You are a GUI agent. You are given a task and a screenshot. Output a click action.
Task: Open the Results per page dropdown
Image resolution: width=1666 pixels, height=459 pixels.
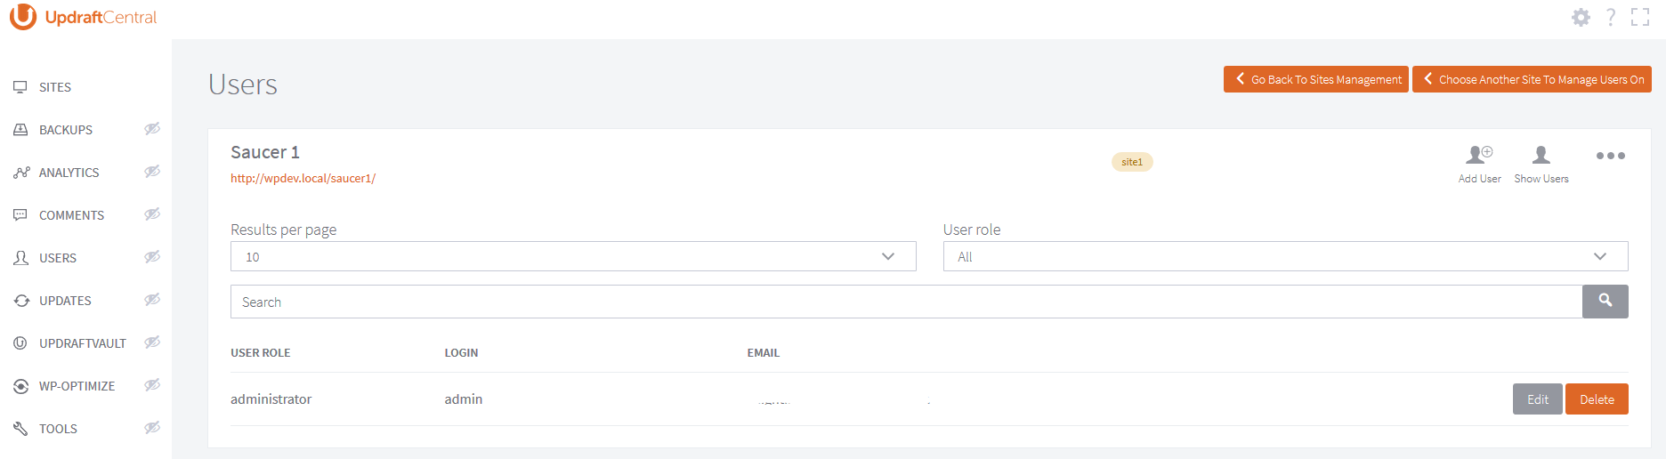(572, 257)
